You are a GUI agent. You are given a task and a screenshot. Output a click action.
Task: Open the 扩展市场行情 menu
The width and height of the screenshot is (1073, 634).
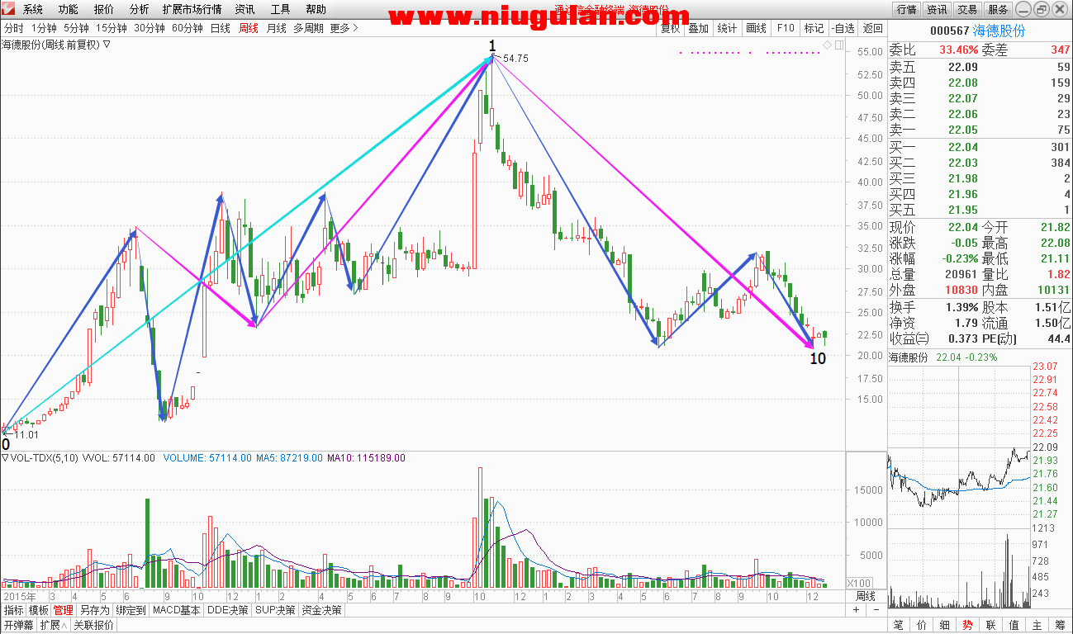(x=192, y=9)
